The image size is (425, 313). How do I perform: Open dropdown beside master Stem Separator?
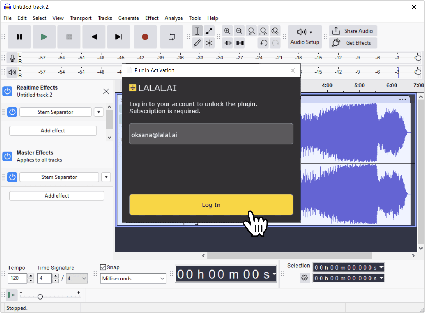tap(106, 177)
